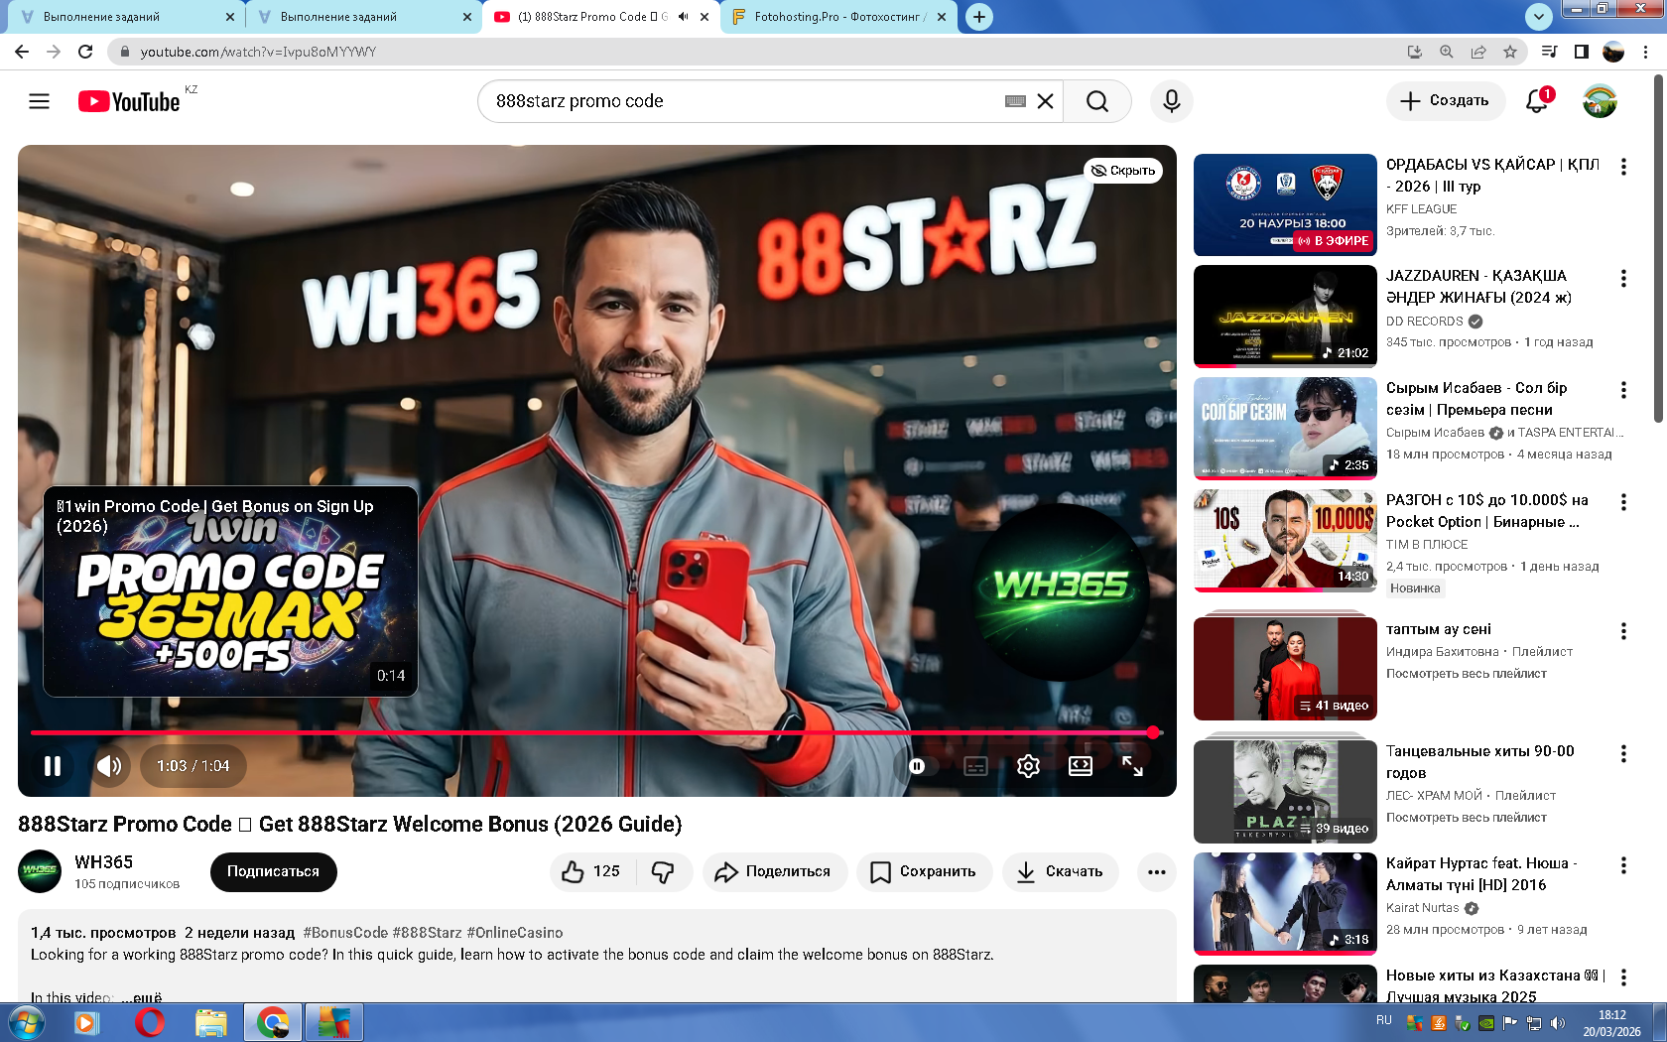The width and height of the screenshot is (1667, 1042).
Task: Open Посмотреть весь плейлист for таптым ау сені
Action: (x=1467, y=674)
